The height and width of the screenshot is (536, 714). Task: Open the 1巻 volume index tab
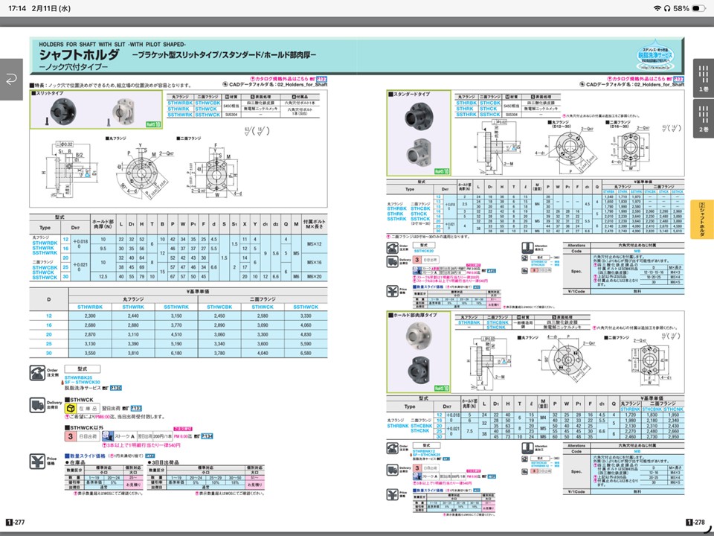tap(703, 78)
